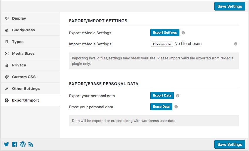Screen dimensions: 249x151
Task: Click Choose File to import settings
Action: click(x=162, y=44)
